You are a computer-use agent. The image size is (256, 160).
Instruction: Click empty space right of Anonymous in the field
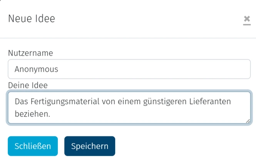[x=154, y=69]
